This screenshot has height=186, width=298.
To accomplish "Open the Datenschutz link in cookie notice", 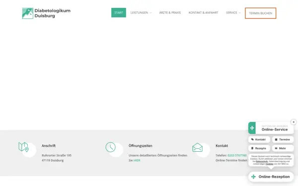I will click(x=262, y=161).
